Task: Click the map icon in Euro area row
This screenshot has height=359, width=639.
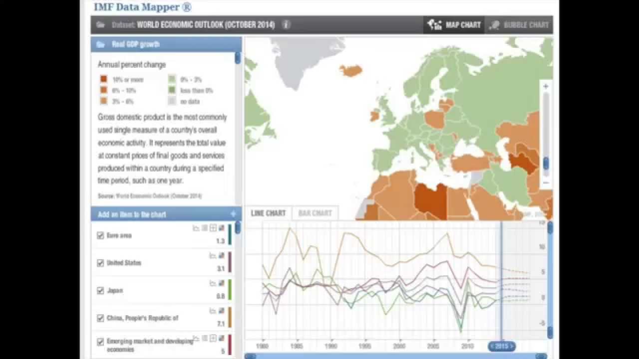Action: (222, 228)
